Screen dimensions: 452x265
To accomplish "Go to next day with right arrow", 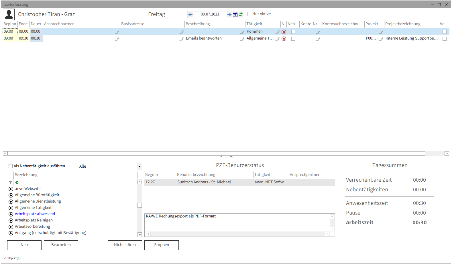I will click(x=229, y=14).
